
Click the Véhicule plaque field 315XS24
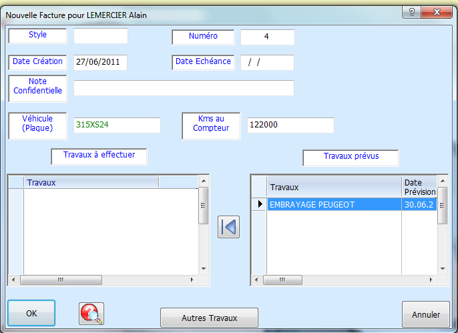click(117, 125)
